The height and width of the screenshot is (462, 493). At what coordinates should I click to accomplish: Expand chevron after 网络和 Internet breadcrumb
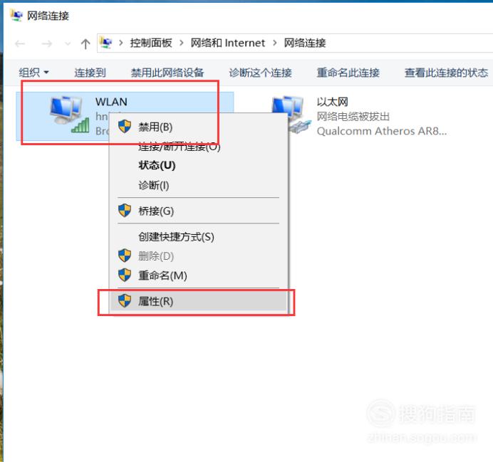275,43
